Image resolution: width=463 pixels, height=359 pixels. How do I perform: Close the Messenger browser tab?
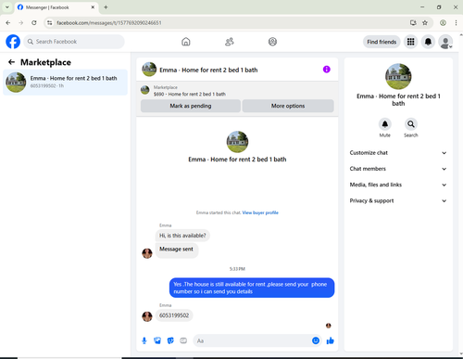(93, 7)
